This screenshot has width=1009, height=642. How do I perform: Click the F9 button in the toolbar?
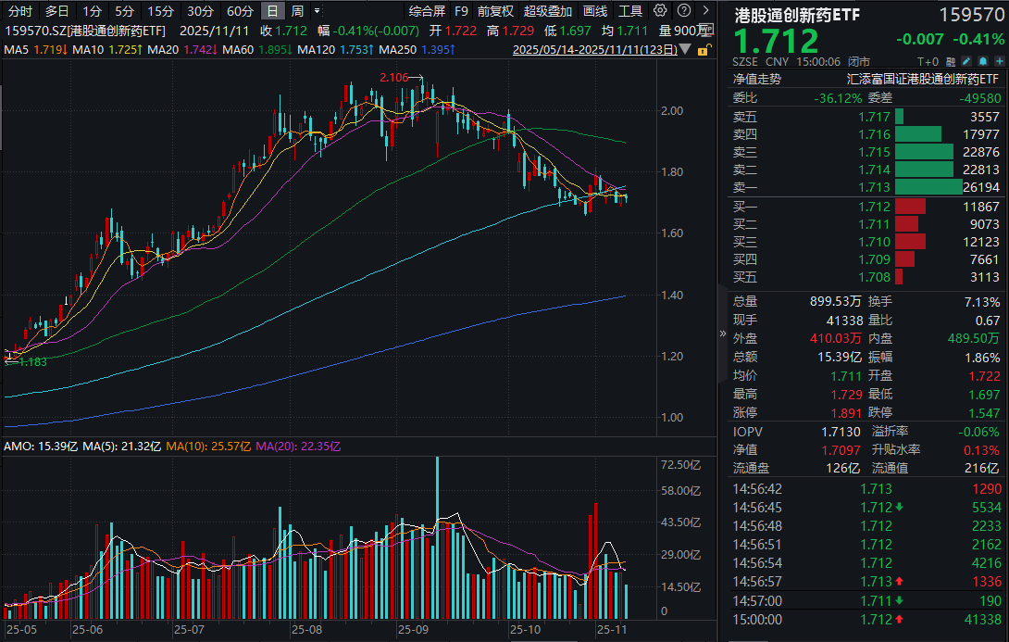460,11
